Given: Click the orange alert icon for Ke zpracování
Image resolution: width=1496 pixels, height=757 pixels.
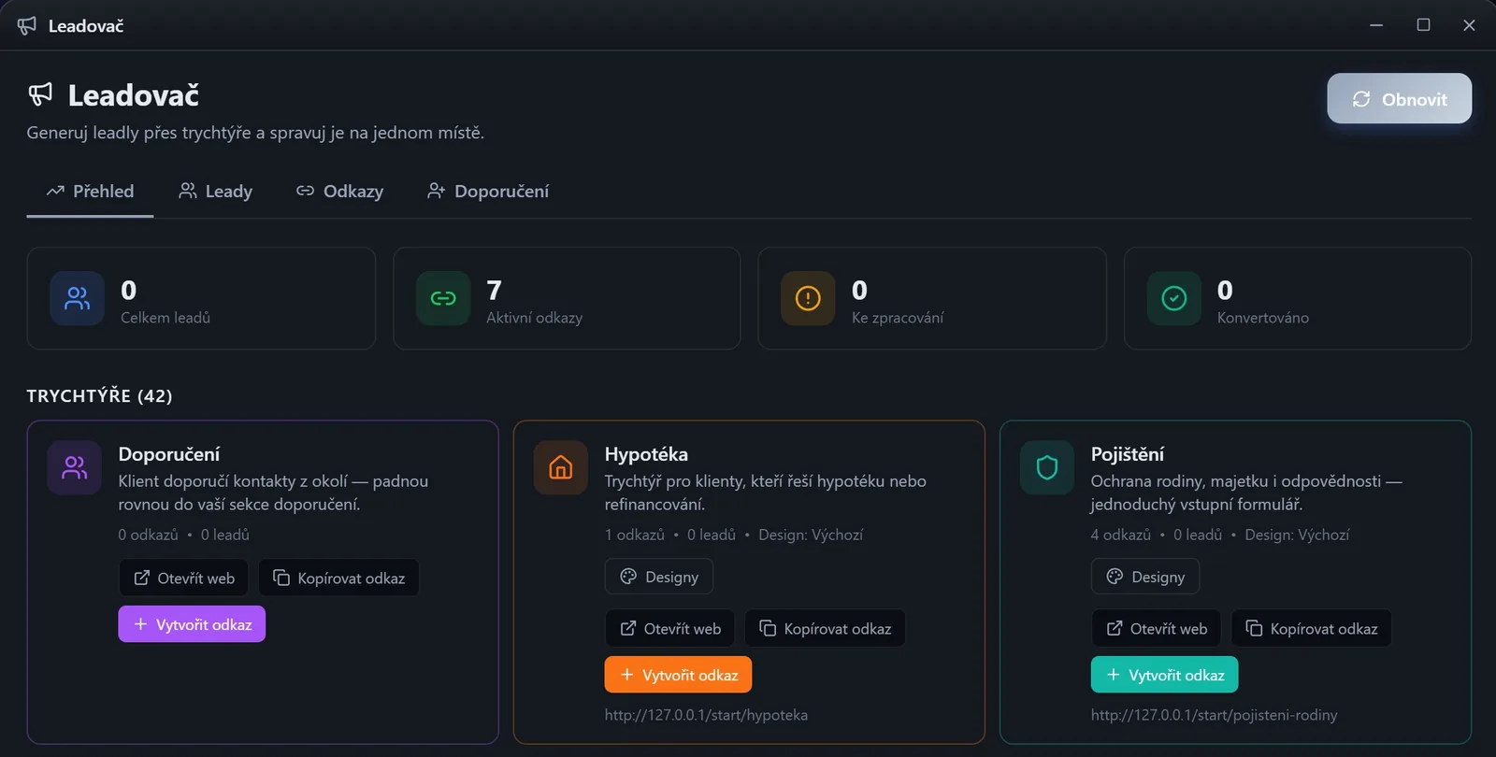Looking at the screenshot, I should [808, 298].
